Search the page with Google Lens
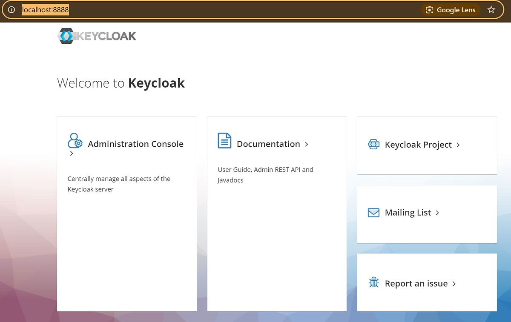The height and width of the screenshot is (322, 511). [451, 10]
